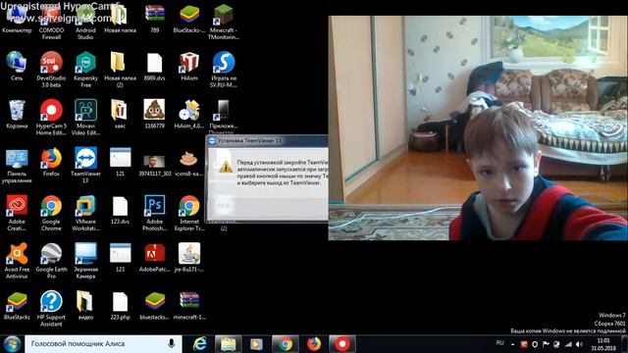The image size is (628, 353).
Task: Open the Панель управления icon
Action: click(x=17, y=166)
